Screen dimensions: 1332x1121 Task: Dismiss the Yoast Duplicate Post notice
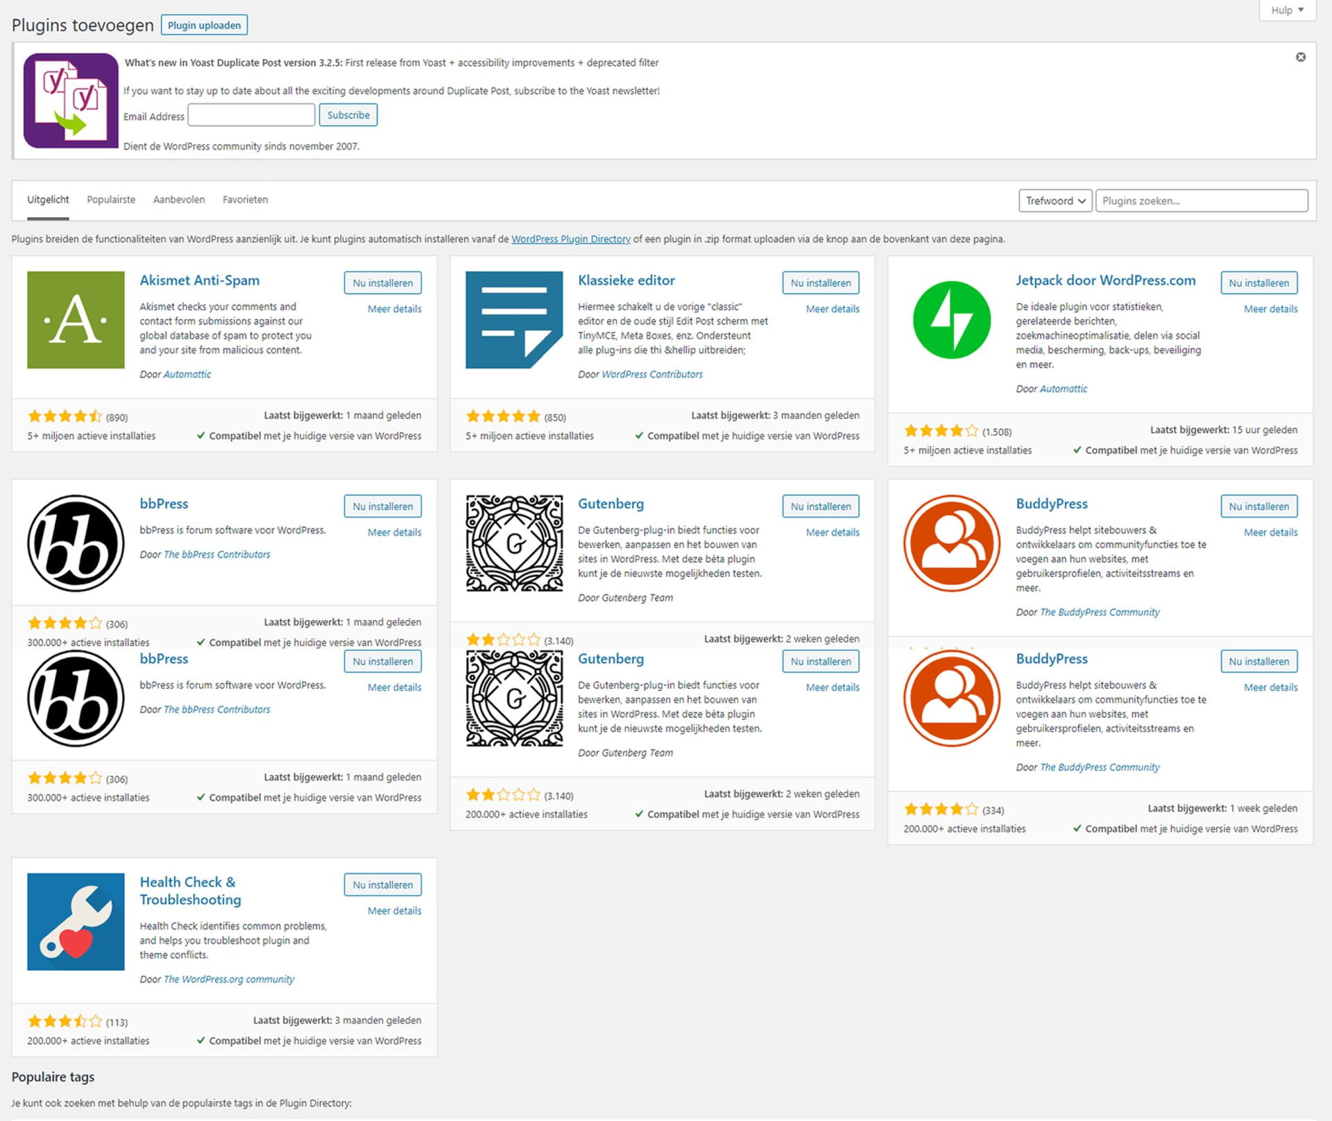point(1301,57)
